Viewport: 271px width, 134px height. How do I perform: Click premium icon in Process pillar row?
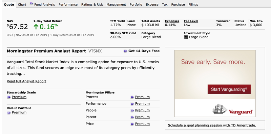[x=132, y=97]
